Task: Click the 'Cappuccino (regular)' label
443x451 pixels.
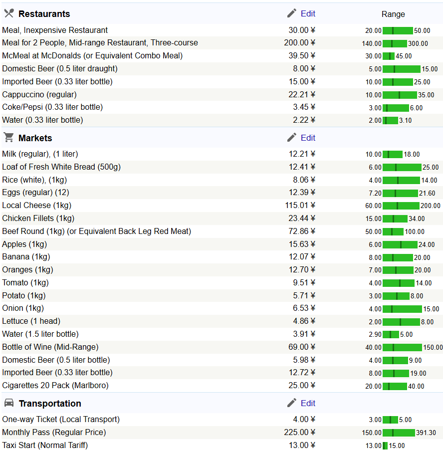Action: (39, 95)
